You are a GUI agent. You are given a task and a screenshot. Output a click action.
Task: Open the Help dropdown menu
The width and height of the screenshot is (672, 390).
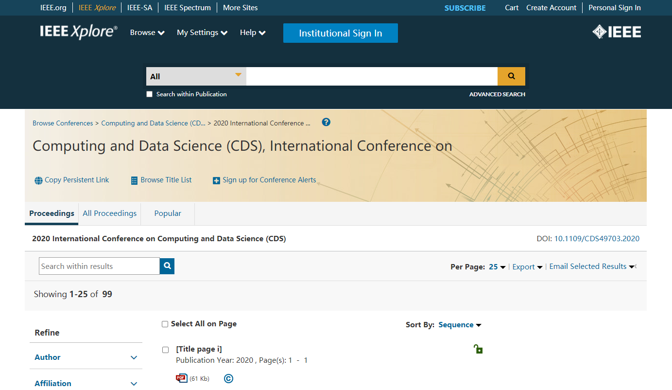[x=253, y=33]
